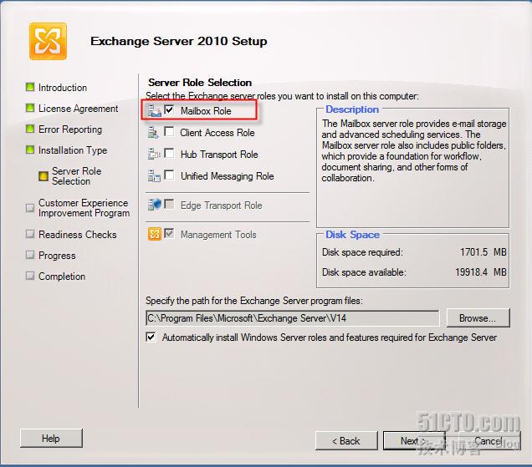Click the green License Agreement step indicator
This screenshot has height=467, width=532.
pyautogui.click(x=30, y=108)
